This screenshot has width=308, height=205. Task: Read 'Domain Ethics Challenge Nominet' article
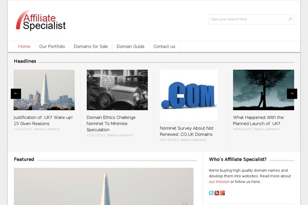[111, 124]
